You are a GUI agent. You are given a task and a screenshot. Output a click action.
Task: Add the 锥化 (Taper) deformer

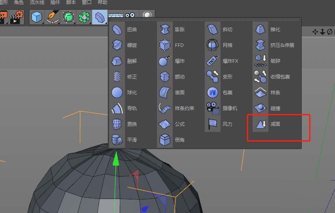pyautogui.click(x=267, y=29)
